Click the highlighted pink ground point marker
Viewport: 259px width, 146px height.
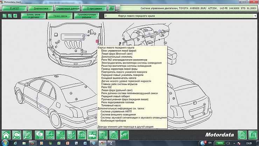click(x=97, y=41)
